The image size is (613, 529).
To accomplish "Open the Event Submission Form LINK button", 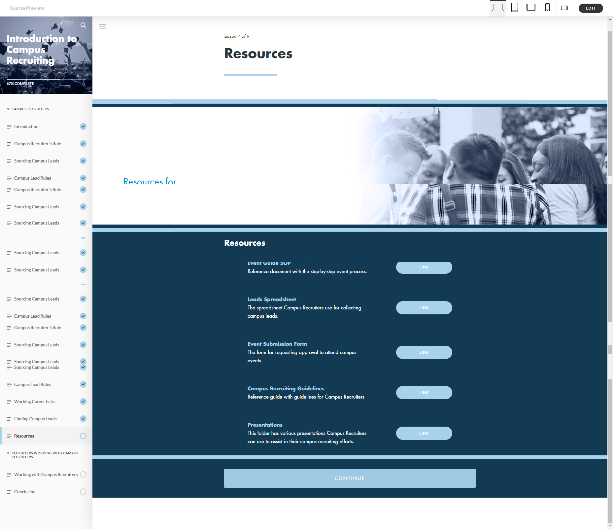I will [424, 352].
